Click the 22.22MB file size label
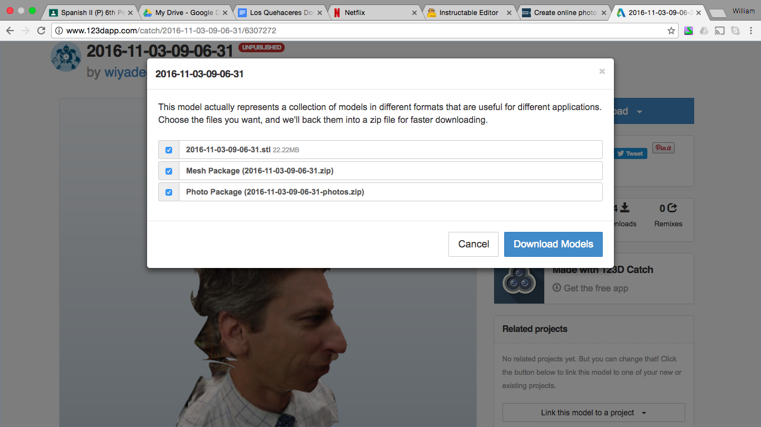 [x=286, y=150]
